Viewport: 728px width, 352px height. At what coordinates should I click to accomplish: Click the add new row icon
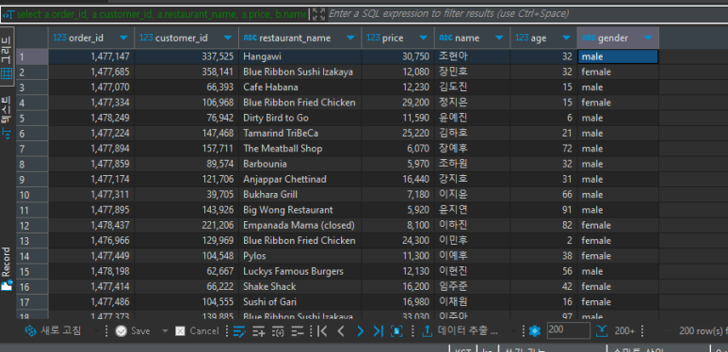pyautogui.click(x=259, y=331)
